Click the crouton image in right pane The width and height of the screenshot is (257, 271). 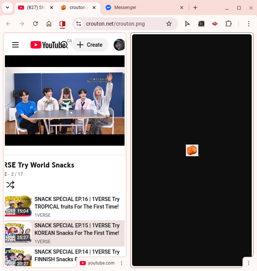(192, 150)
